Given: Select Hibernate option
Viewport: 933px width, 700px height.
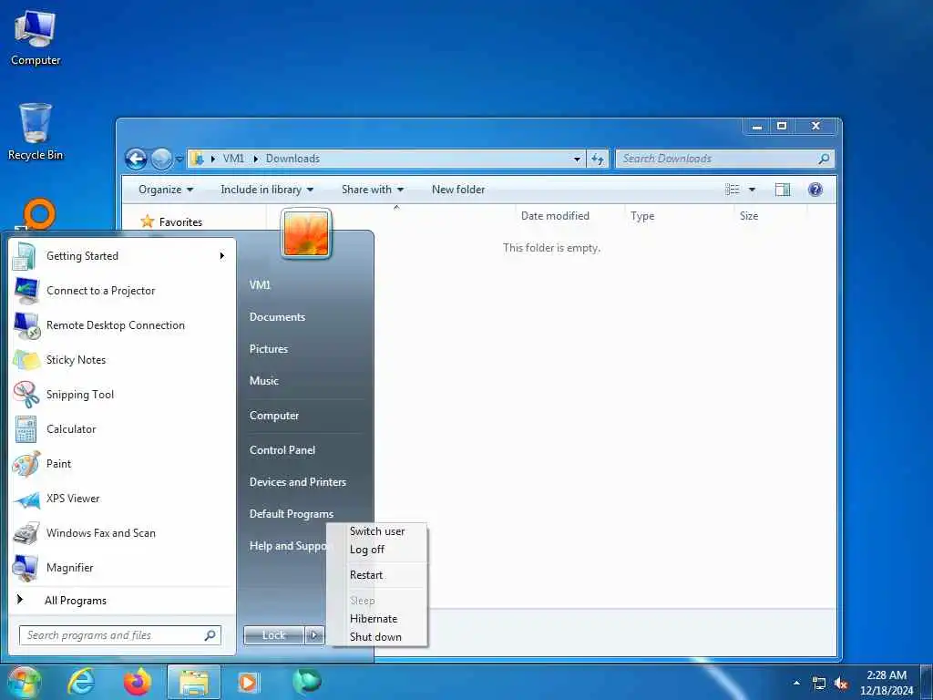Looking at the screenshot, I should click(x=373, y=619).
